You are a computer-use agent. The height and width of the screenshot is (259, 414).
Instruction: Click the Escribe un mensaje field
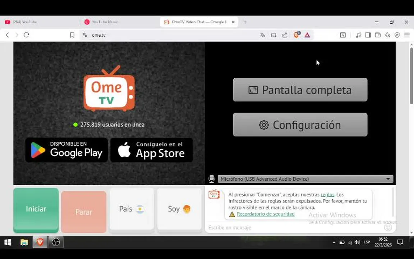(294, 227)
